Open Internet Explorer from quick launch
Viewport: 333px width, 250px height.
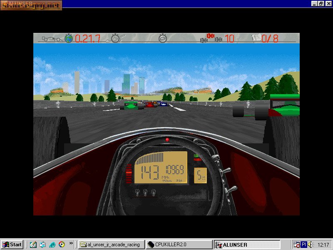[x=52, y=245]
